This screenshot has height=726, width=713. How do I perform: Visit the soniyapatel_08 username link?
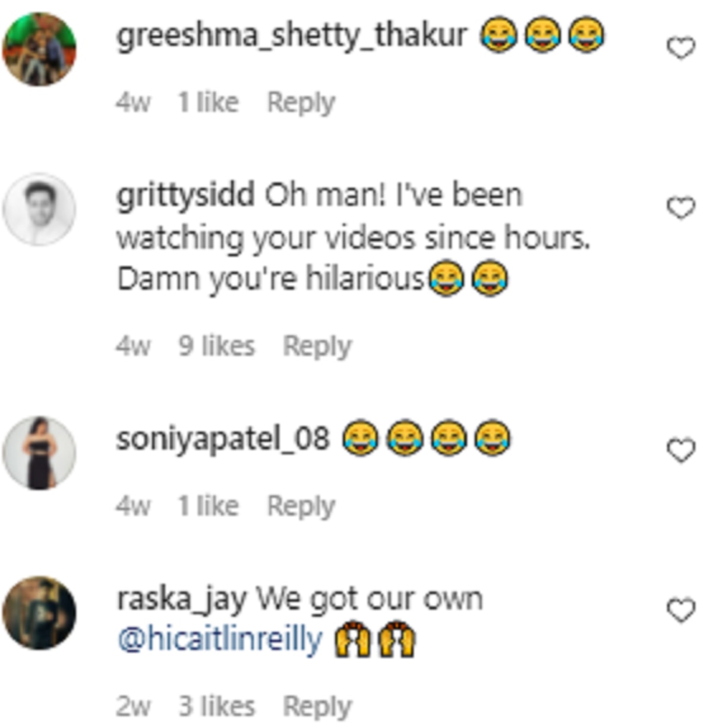pos(223,439)
